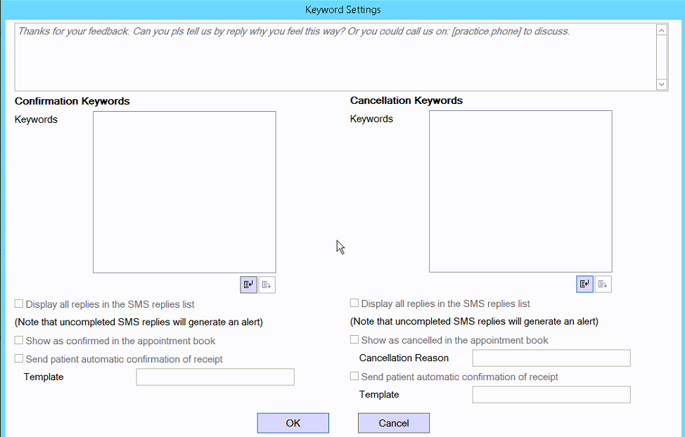Image resolution: width=685 pixels, height=437 pixels.
Task: Enable Show as confirmed in the appointment book
Action: 19,340
